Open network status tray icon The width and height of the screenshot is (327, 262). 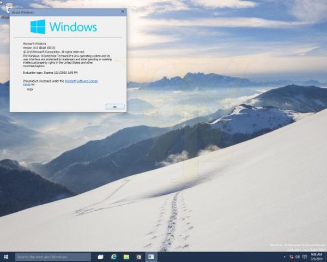coord(292,257)
